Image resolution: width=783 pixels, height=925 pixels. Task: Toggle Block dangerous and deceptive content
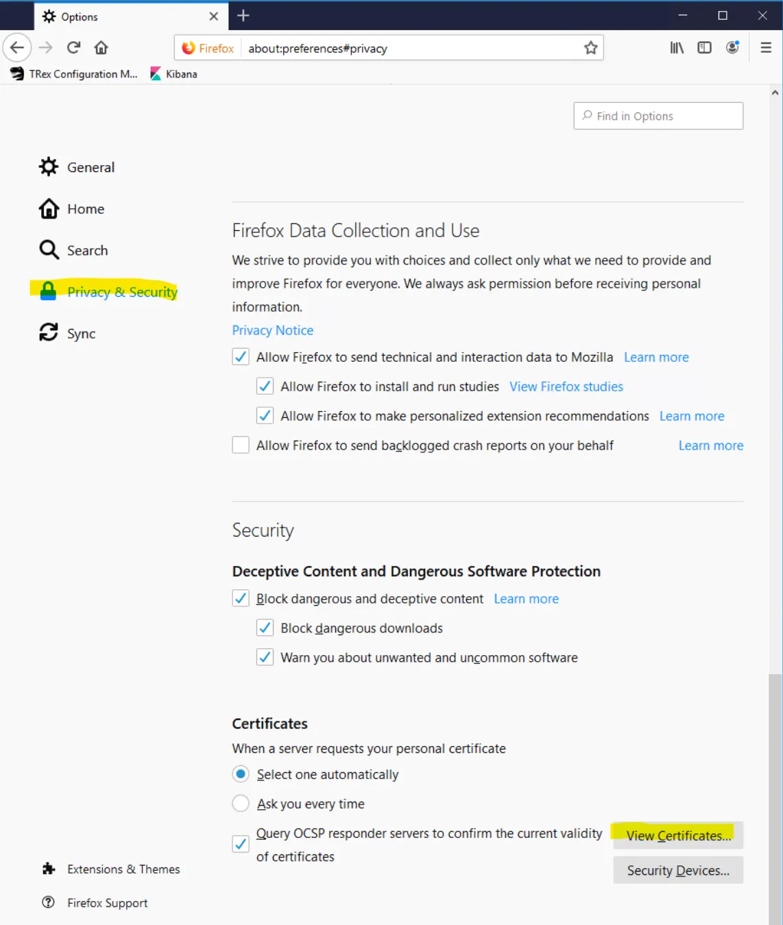241,598
